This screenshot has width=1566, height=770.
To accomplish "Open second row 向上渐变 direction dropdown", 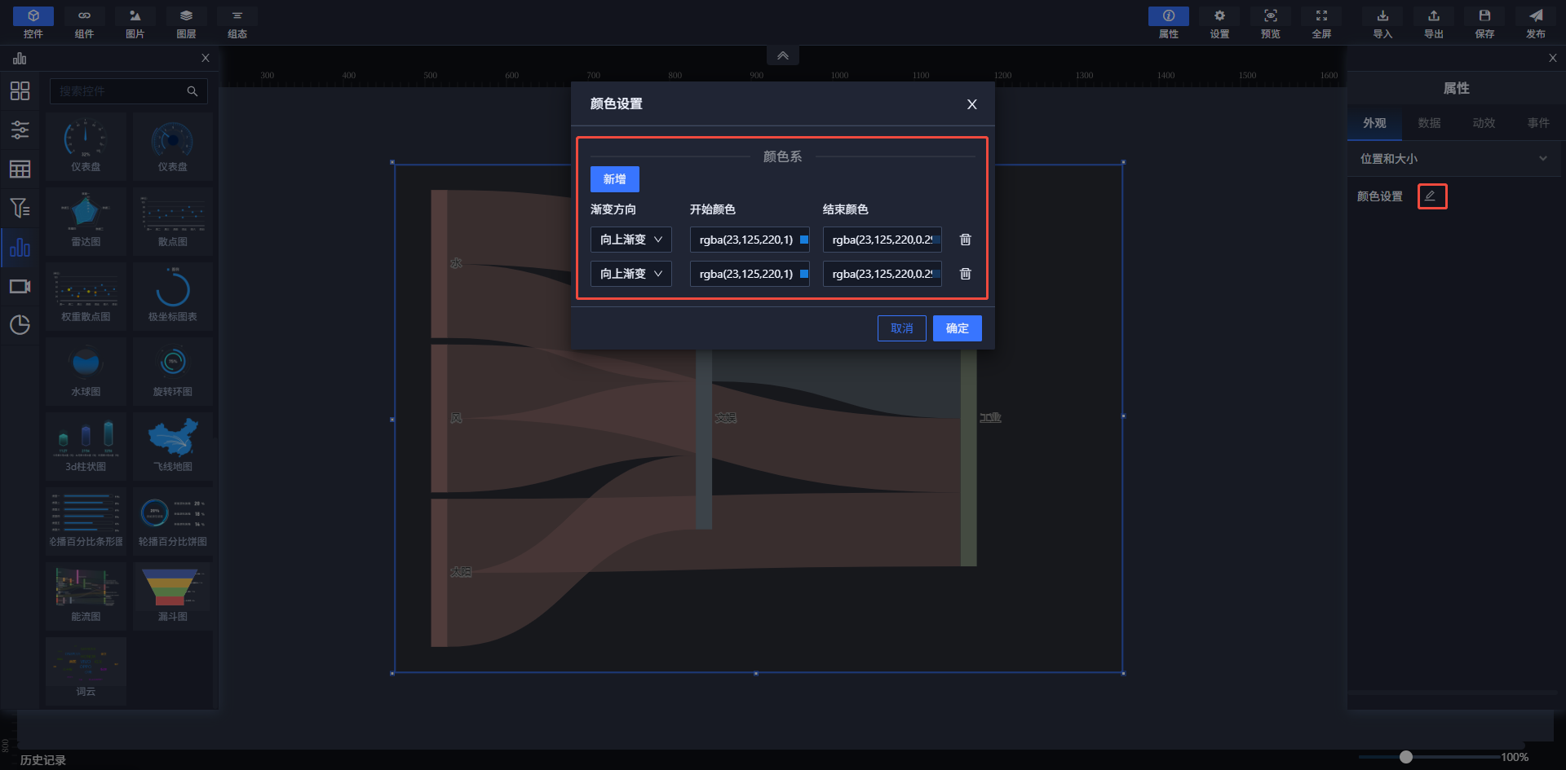I will [x=631, y=274].
